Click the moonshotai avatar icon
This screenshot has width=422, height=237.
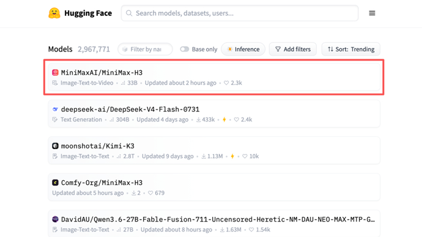tap(55, 146)
